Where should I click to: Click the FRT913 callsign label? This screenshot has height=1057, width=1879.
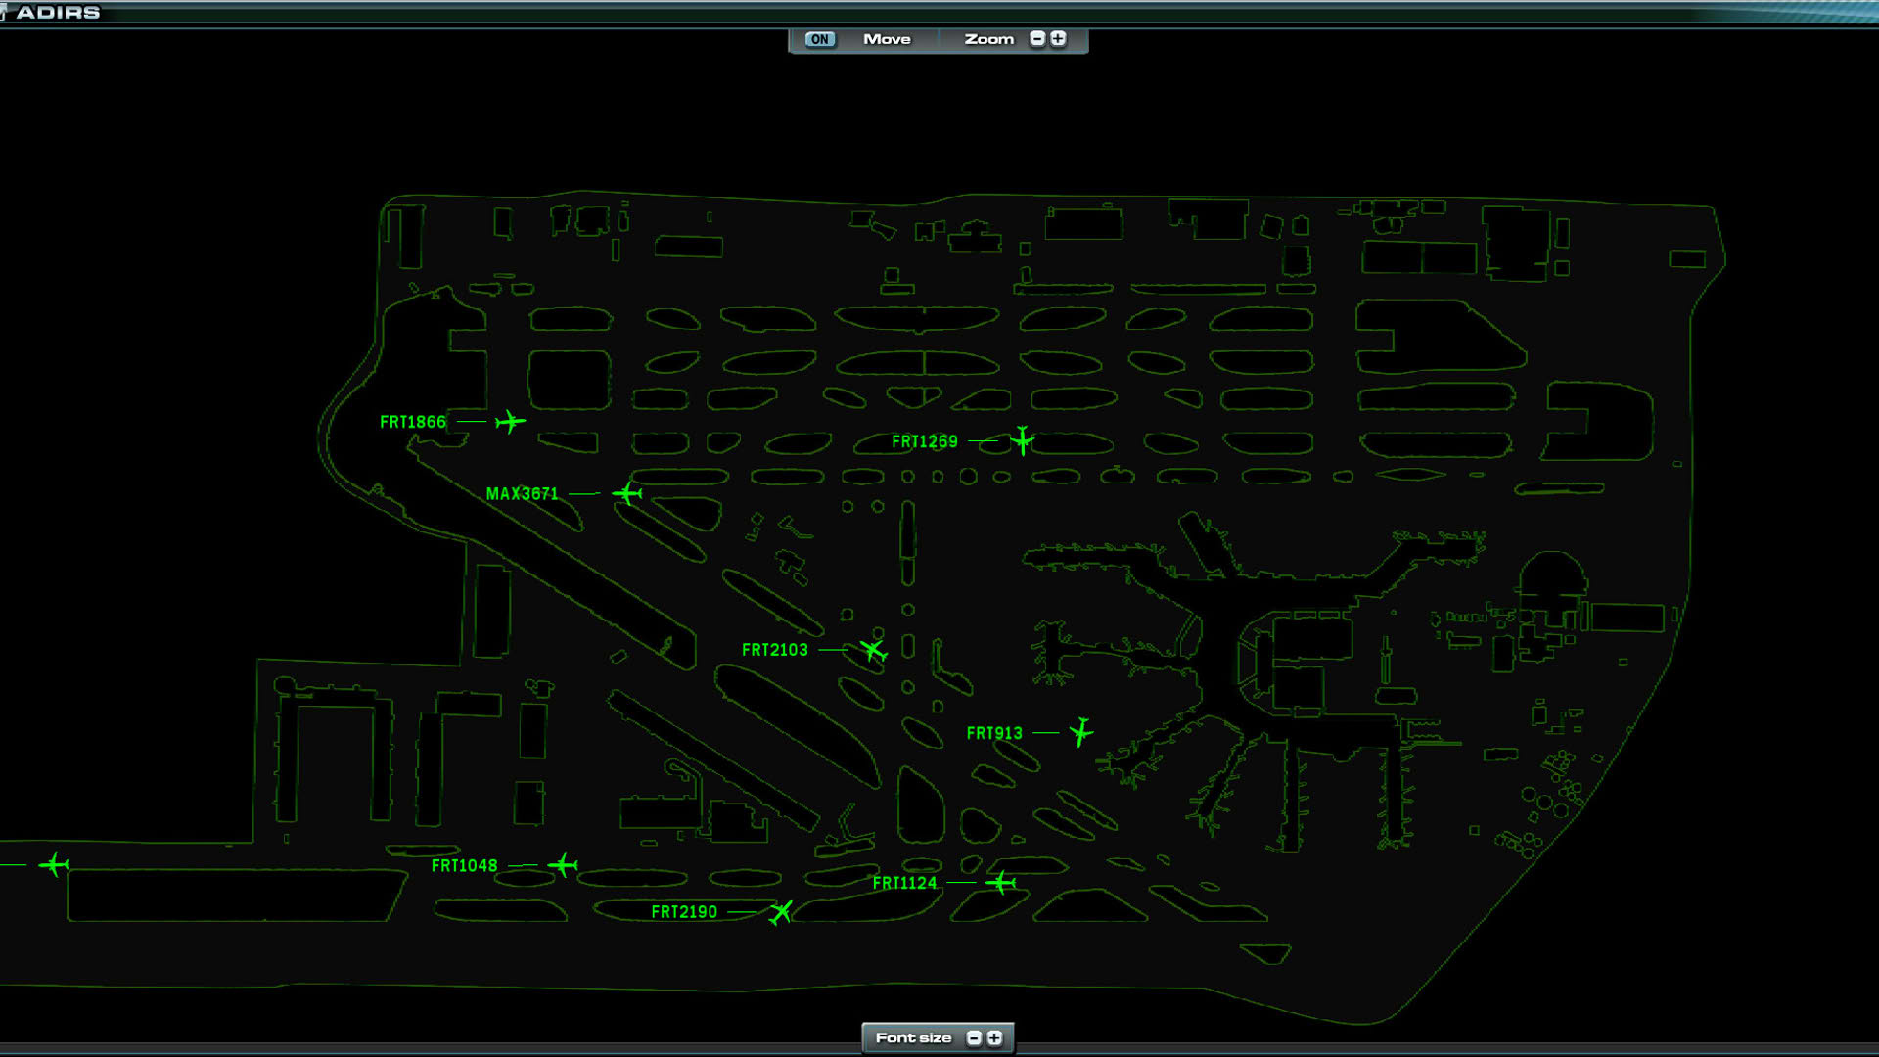[994, 733]
